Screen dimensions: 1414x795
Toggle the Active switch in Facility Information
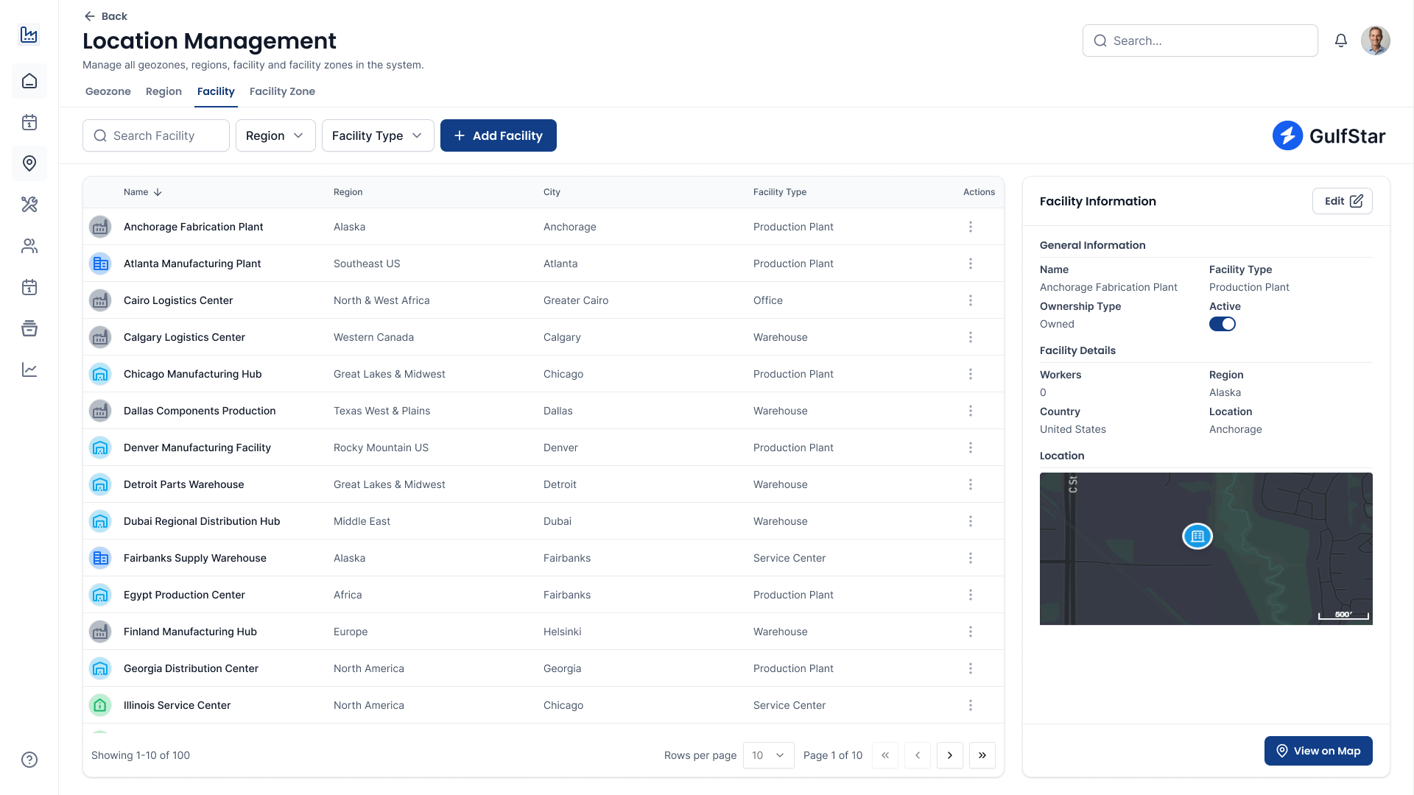tap(1223, 324)
